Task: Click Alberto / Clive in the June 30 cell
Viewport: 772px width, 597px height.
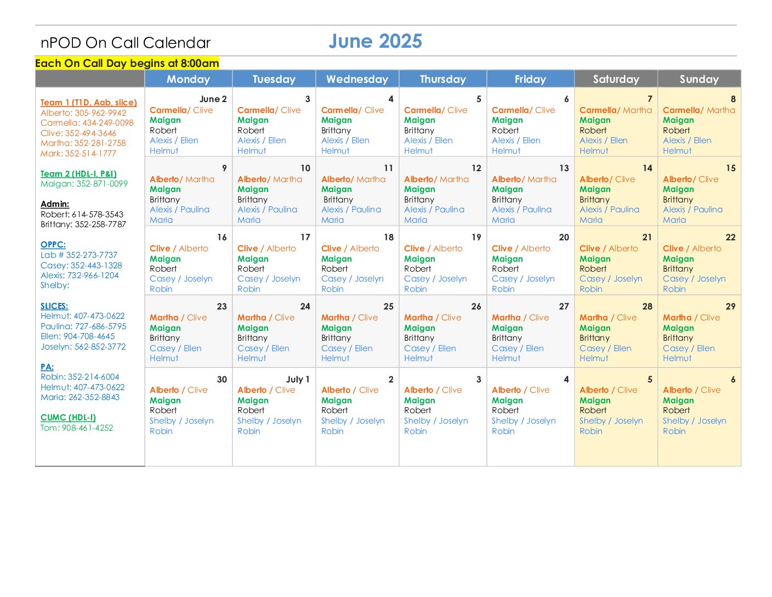Action: (179, 390)
